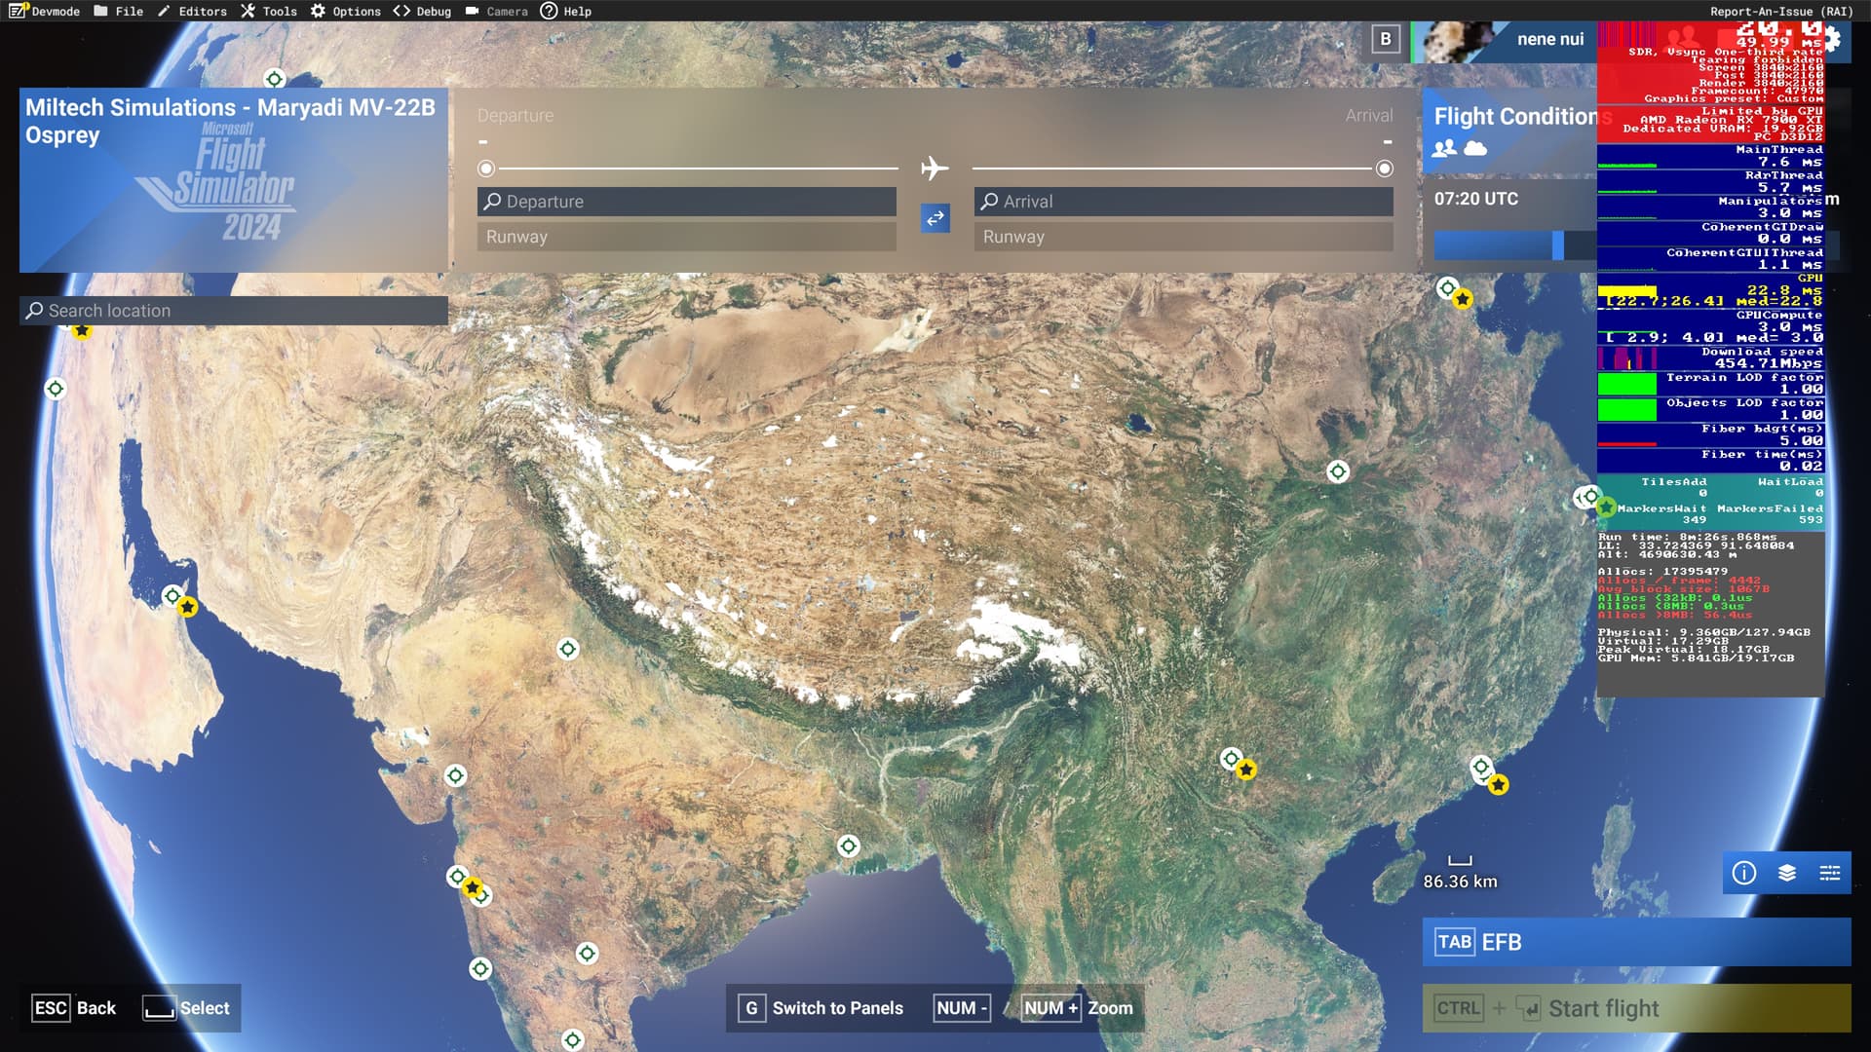Screen dimensions: 1871x1052
Task: Open the Devmode menu
Action: [45, 11]
